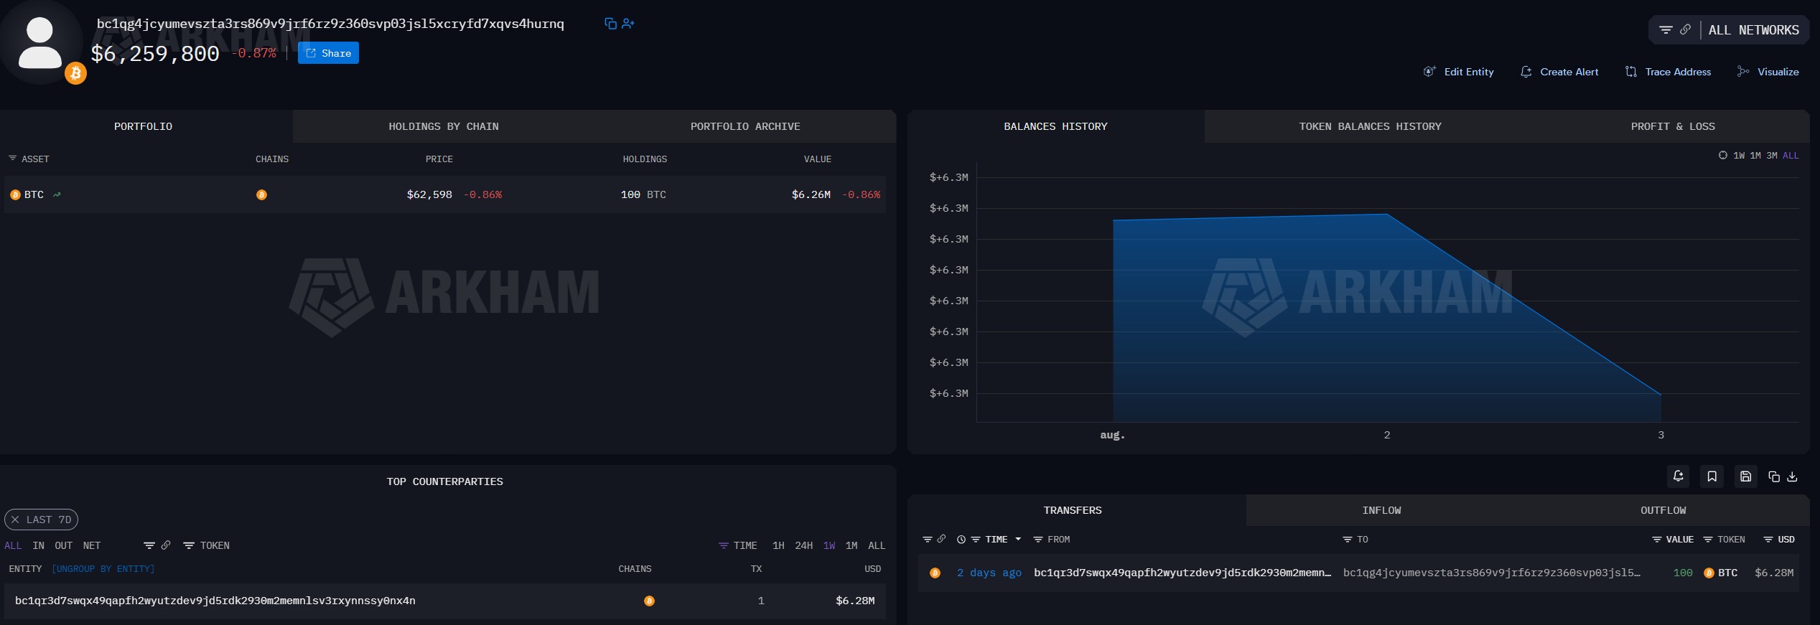Open the TOKEN filter in transfers

[1724, 539]
